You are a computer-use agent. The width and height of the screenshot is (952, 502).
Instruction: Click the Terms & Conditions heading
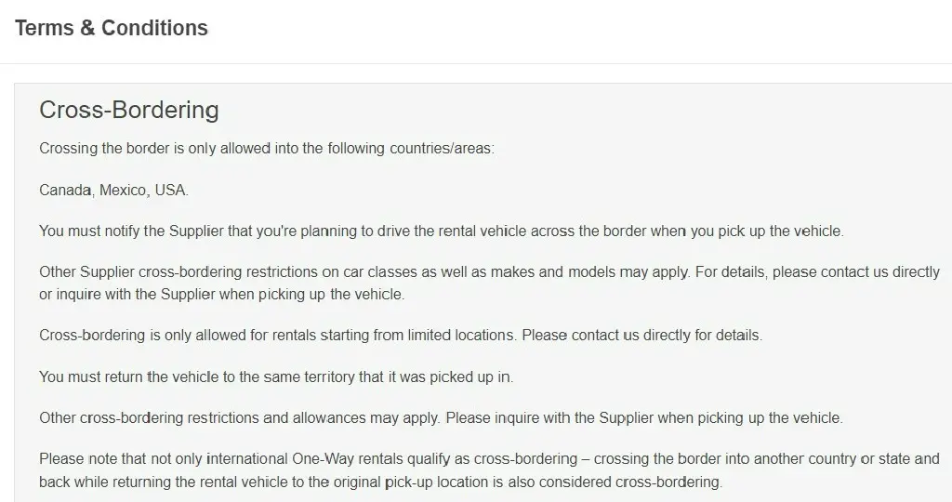click(112, 28)
